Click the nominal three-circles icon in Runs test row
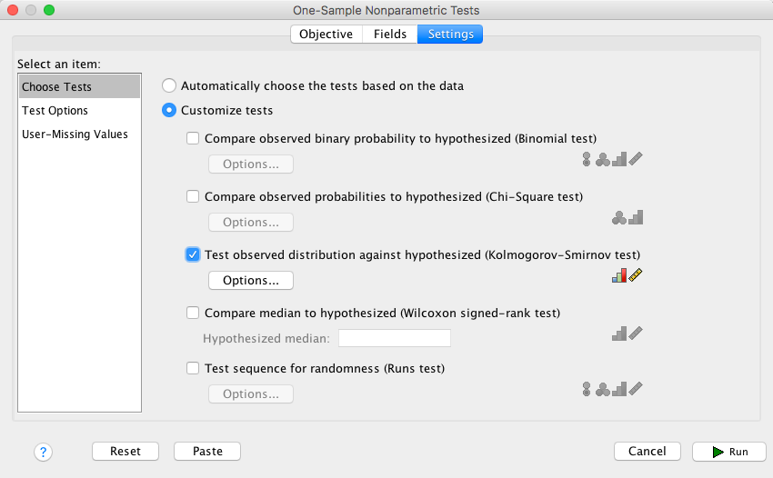The image size is (773, 478). pyautogui.click(x=603, y=389)
